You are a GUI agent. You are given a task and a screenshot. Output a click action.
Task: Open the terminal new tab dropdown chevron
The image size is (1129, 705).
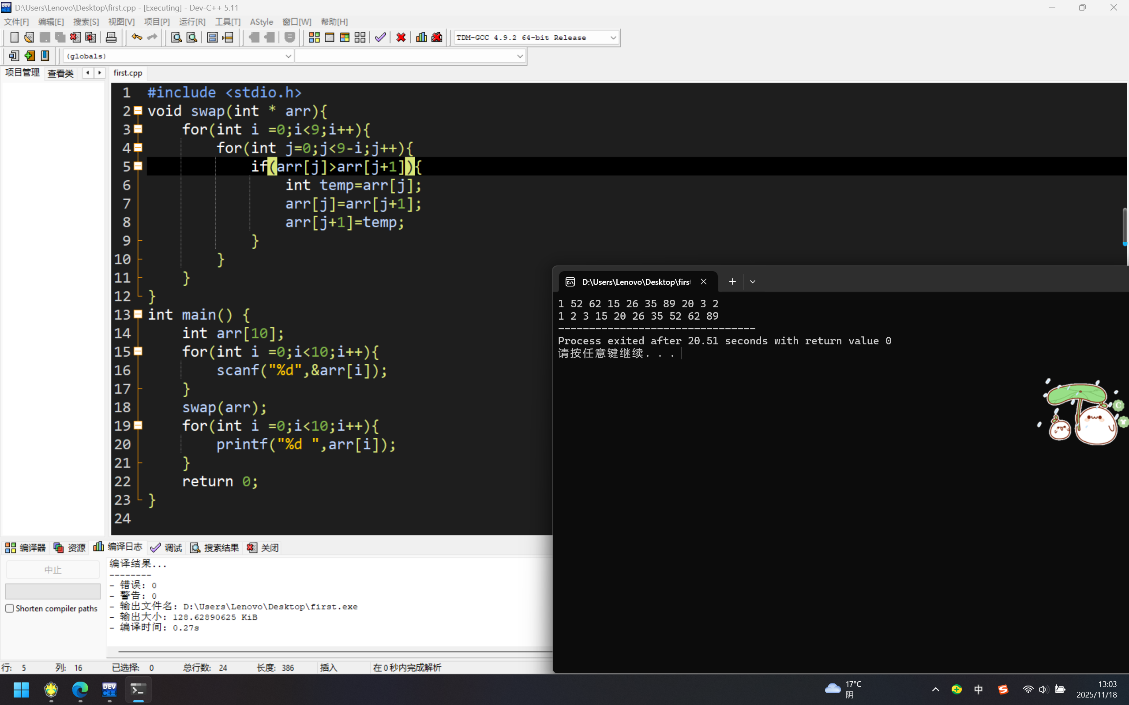tap(752, 282)
